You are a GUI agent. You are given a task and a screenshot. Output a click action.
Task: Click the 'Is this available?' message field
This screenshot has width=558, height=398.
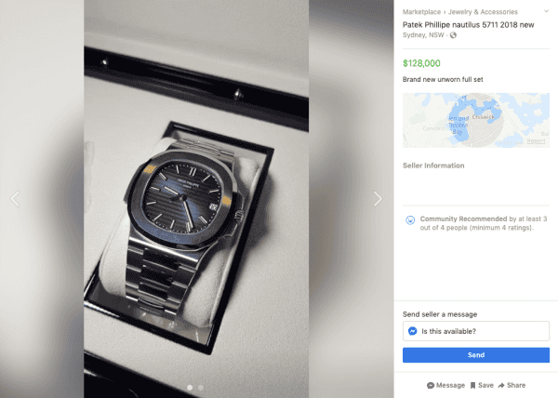pos(476,331)
